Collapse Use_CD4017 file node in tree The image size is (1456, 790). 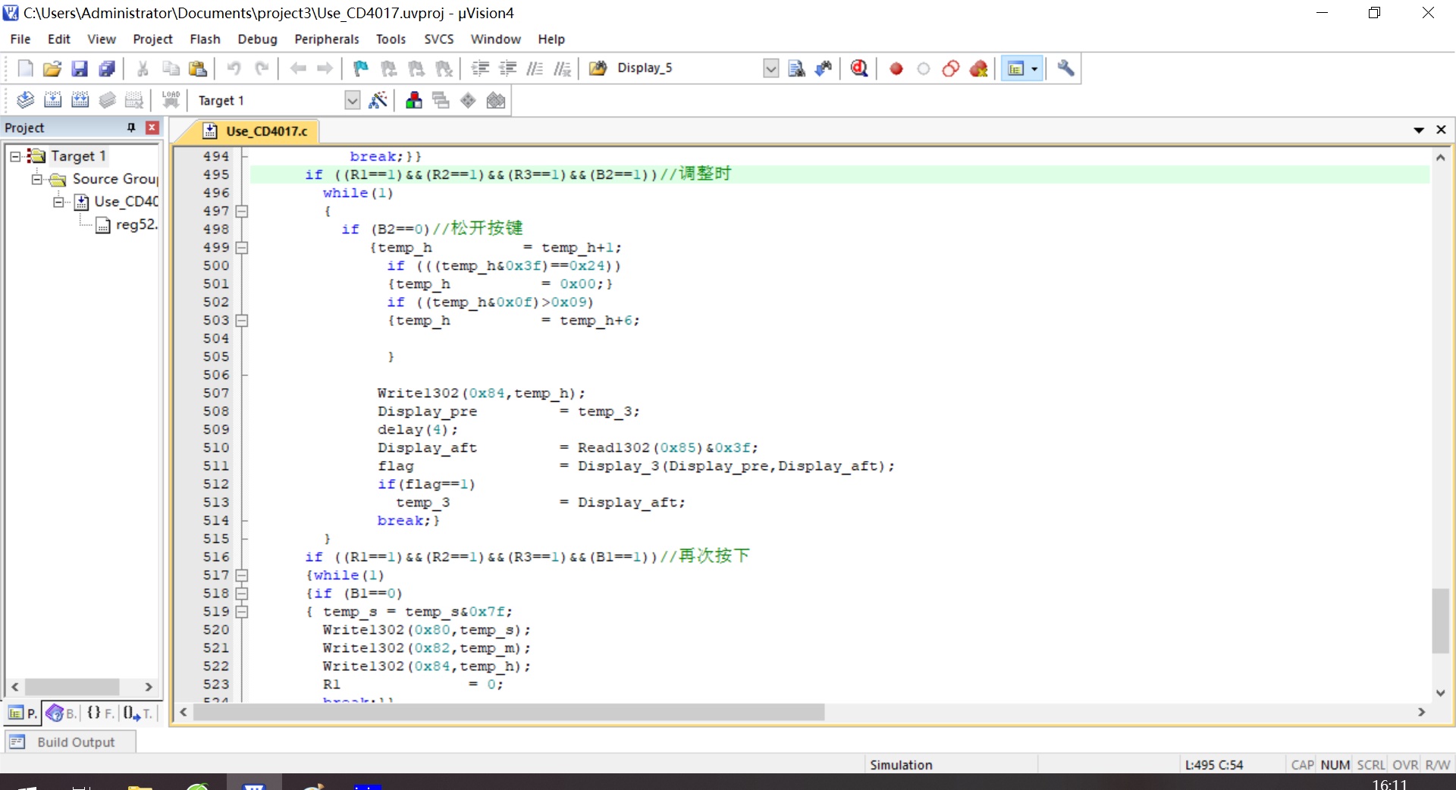(58, 202)
